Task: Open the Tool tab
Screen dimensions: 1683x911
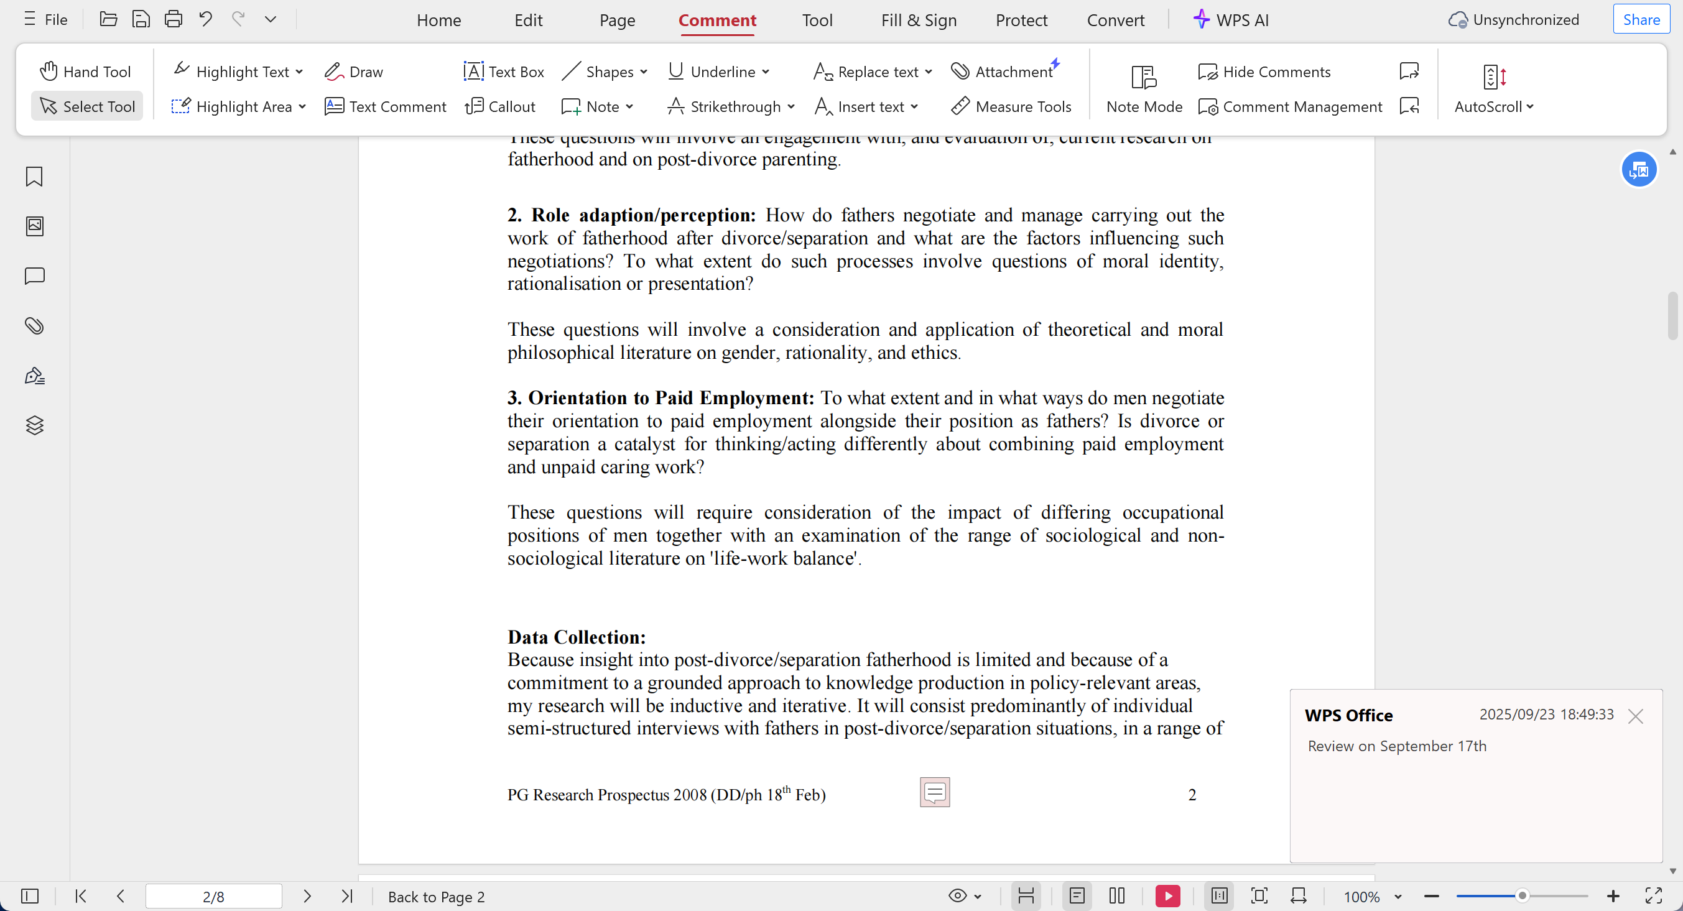Action: [817, 21]
